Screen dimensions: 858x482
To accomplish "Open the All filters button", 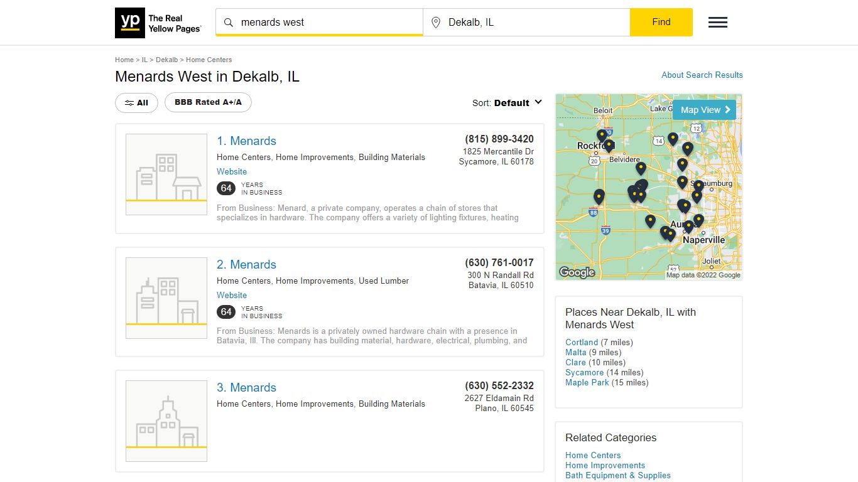I will point(136,103).
